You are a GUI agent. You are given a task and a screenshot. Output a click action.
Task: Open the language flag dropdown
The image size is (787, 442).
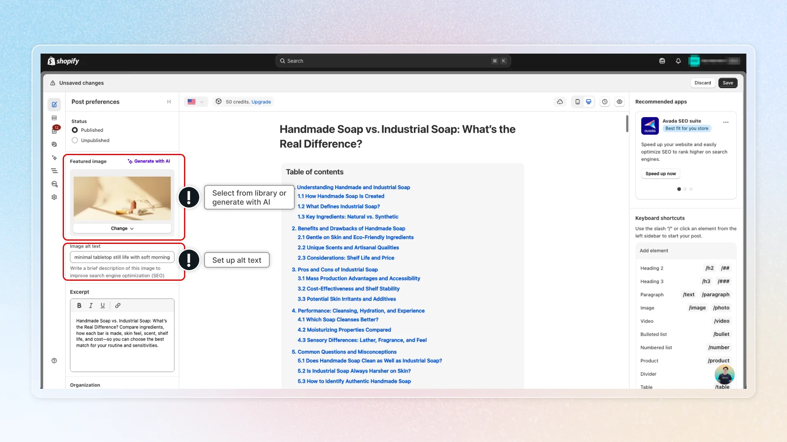[196, 102]
